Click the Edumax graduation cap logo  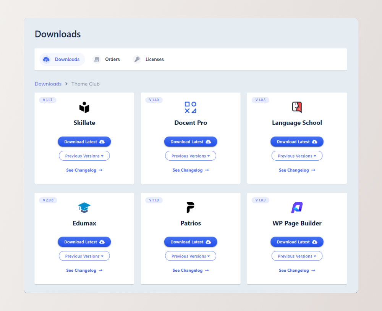click(x=84, y=208)
